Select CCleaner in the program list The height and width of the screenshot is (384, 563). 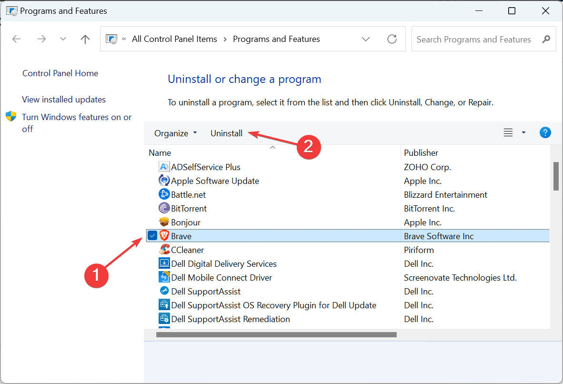187,250
